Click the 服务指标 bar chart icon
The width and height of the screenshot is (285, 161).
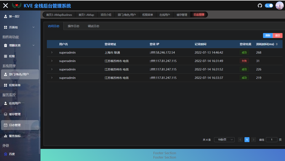click(x=5, y=136)
